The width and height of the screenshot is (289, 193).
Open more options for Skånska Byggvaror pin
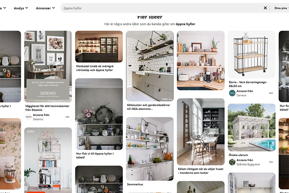[x=271, y=162]
